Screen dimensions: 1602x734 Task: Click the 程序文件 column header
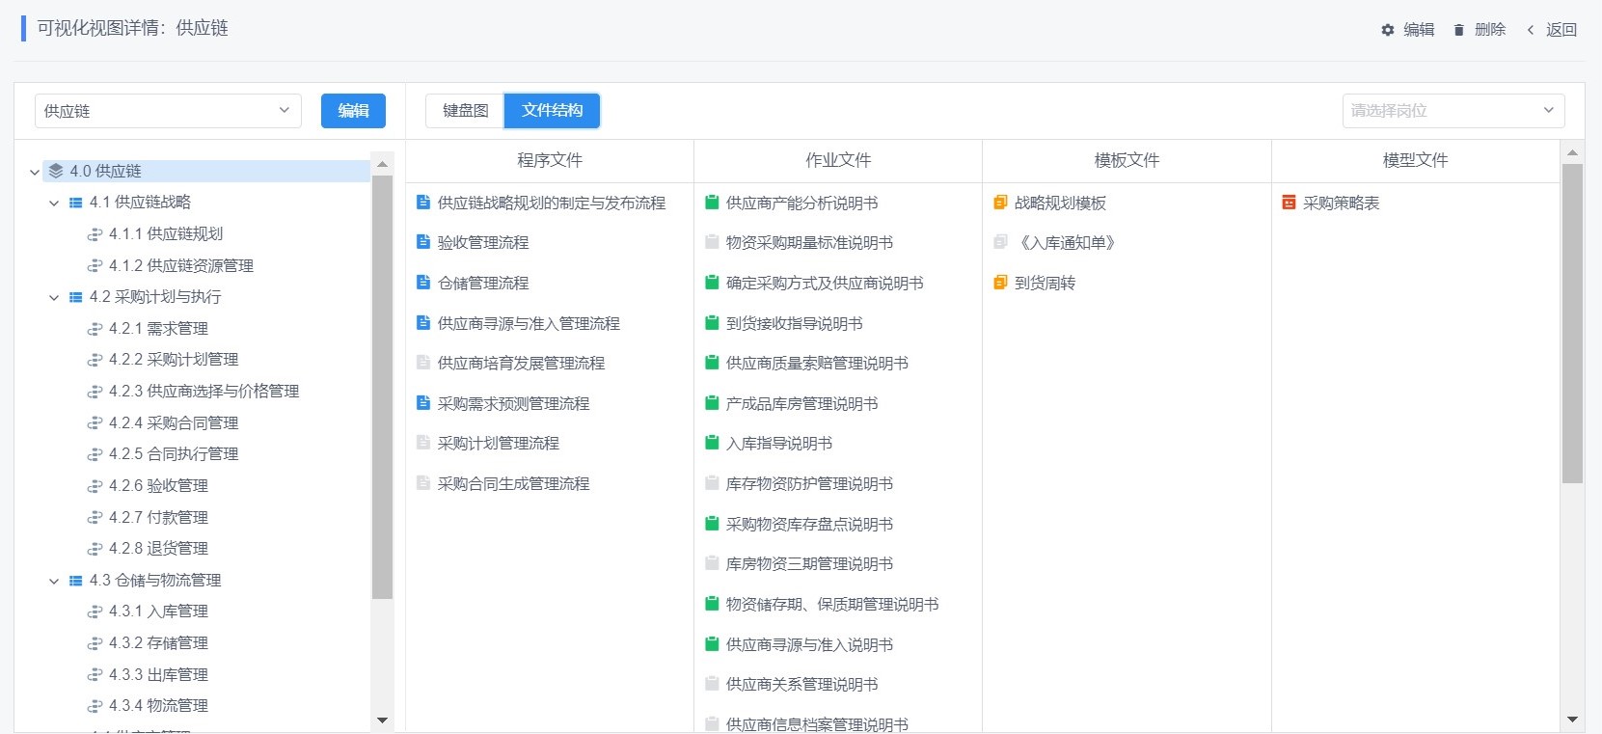(550, 160)
